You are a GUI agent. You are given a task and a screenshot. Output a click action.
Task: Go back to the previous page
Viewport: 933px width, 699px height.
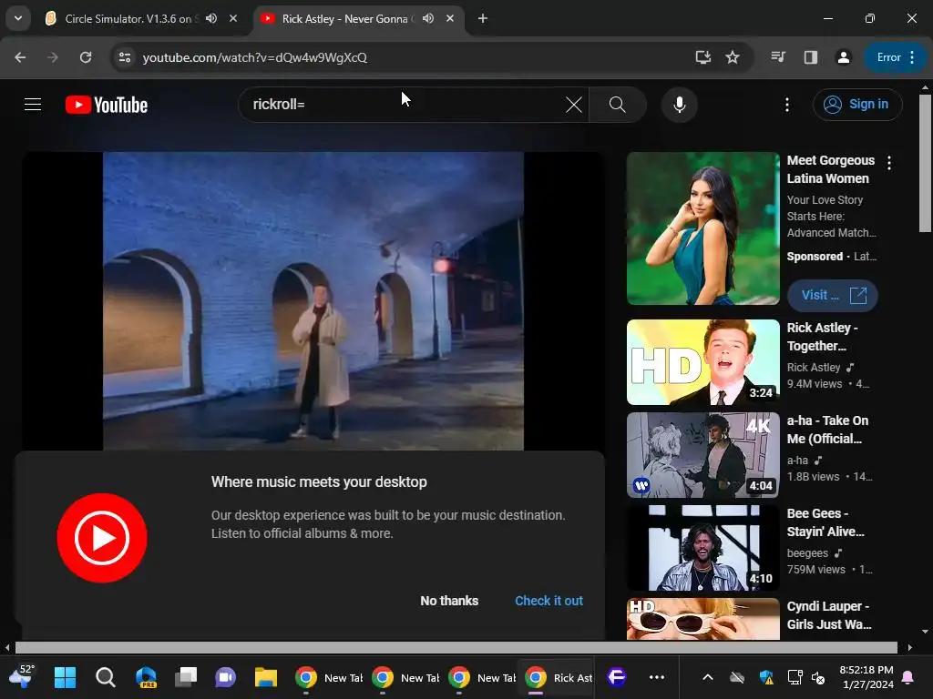(x=20, y=57)
